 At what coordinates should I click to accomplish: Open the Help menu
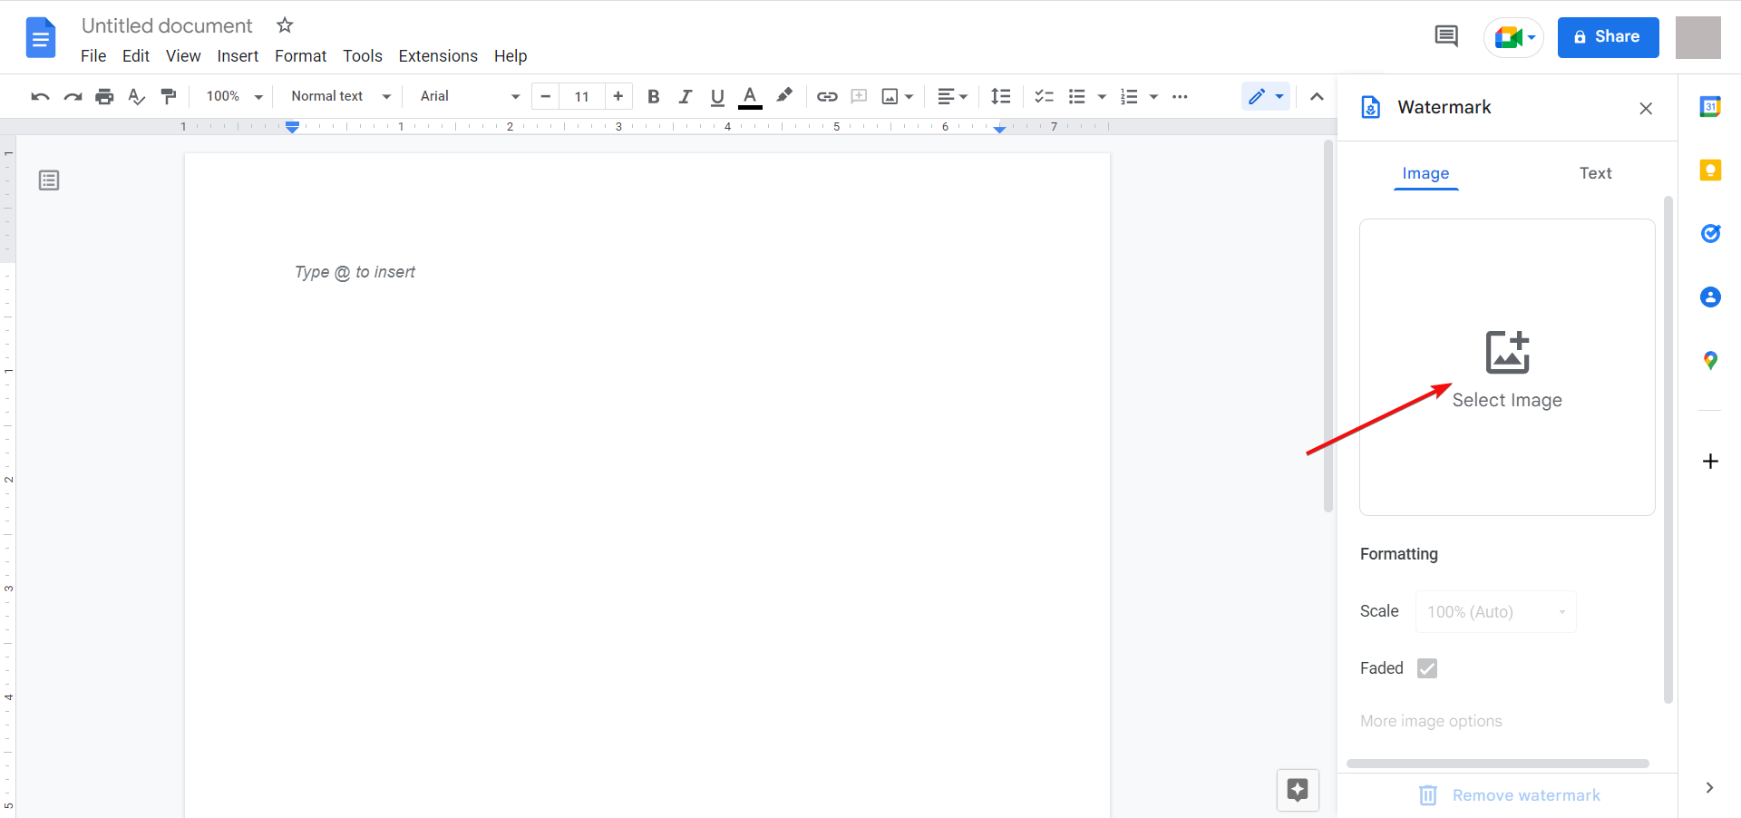pyautogui.click(x=511, y=56)
